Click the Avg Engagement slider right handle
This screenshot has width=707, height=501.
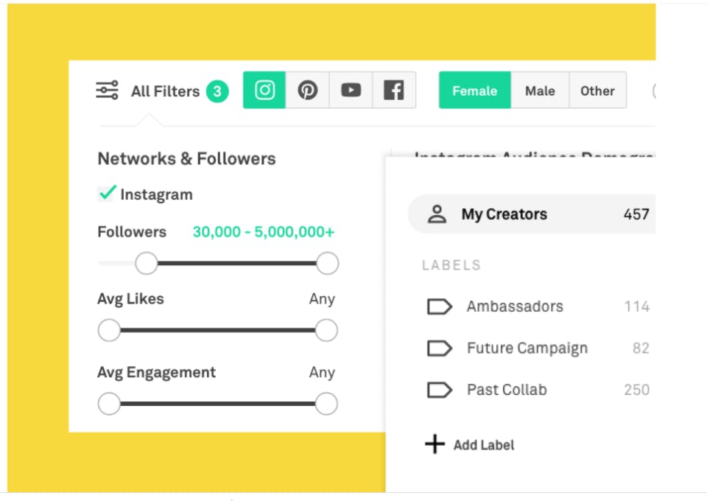(x=326, y=404)
